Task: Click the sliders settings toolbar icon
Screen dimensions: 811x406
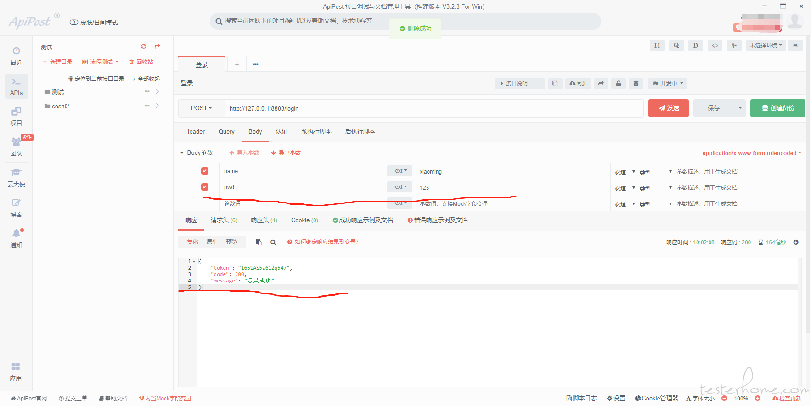Action: (734, 45)
